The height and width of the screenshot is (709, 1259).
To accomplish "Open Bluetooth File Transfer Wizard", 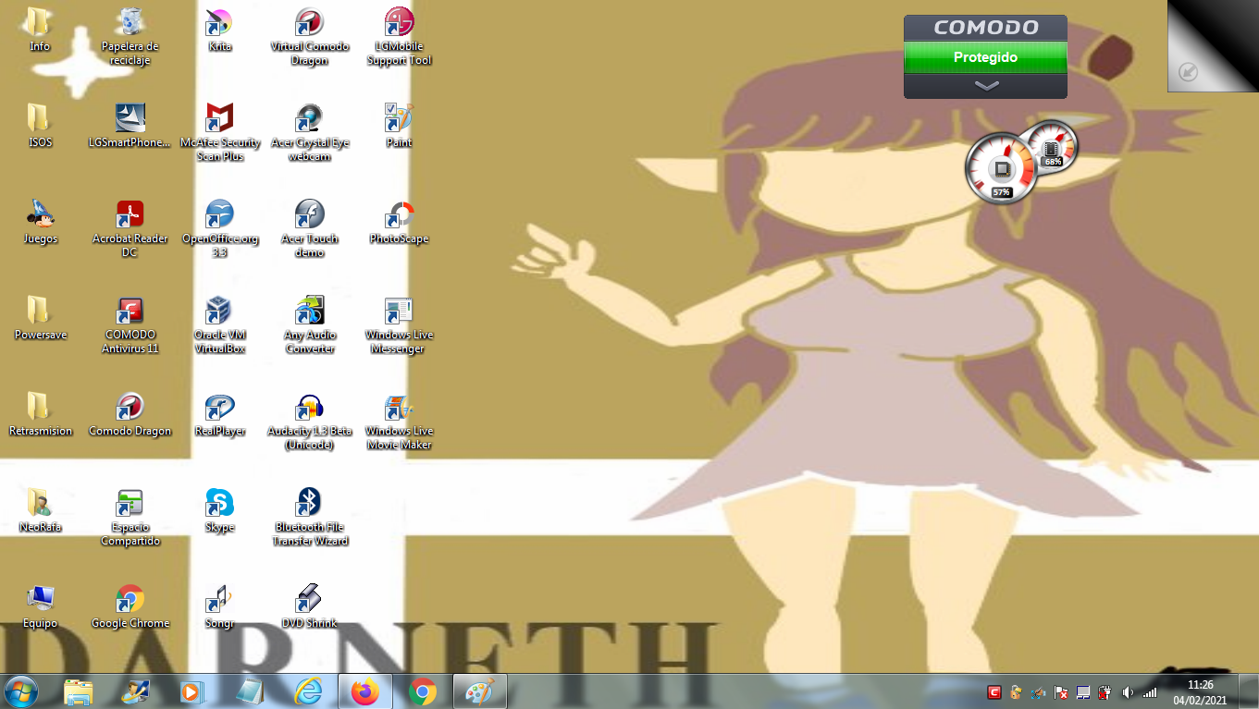I will pos(310,517).
